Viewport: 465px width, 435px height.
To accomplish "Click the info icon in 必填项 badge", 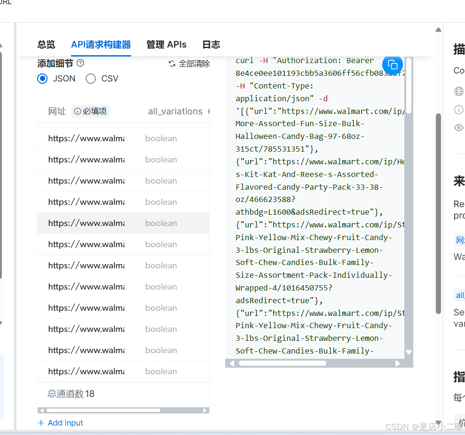I will 77,112.
